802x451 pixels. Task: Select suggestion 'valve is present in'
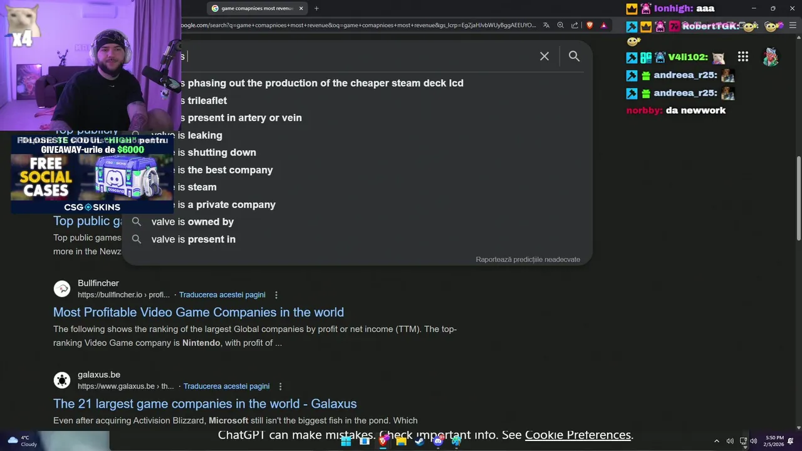pos(193,239)
